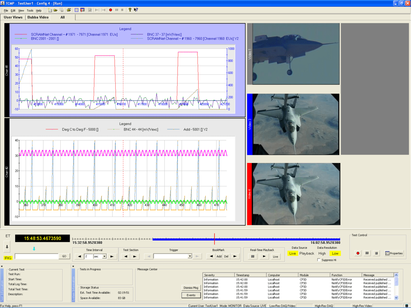411x308 pixels.
Task: Select Low data resolution
Action: click(335, 253)
